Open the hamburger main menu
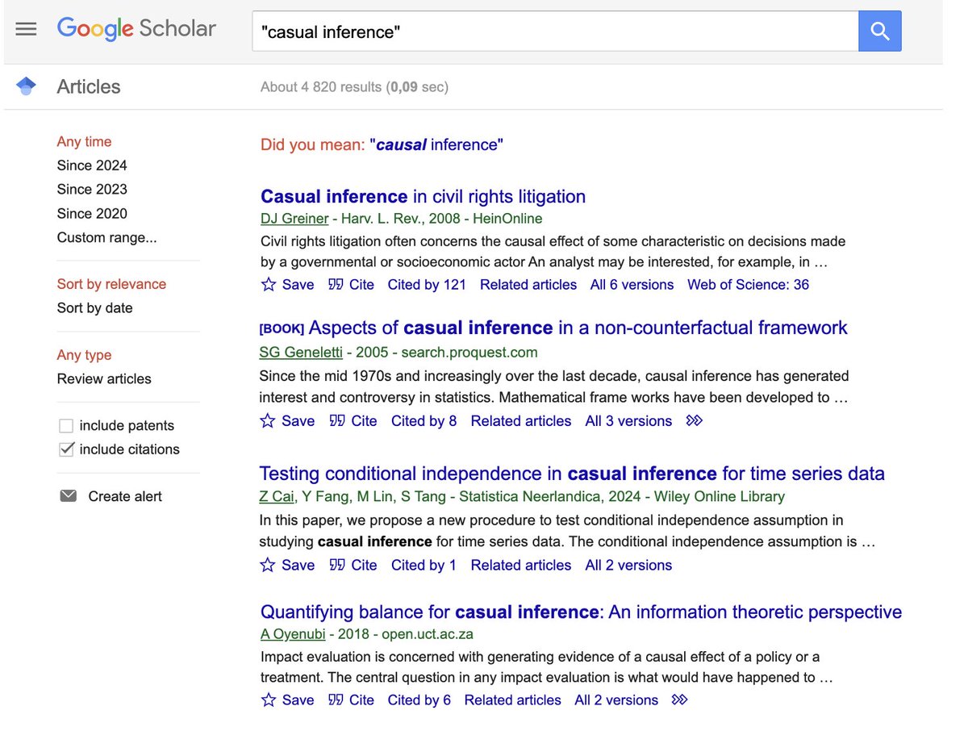Screen dimensions: 968x731 pyautogui.click(x=27, y=29)
